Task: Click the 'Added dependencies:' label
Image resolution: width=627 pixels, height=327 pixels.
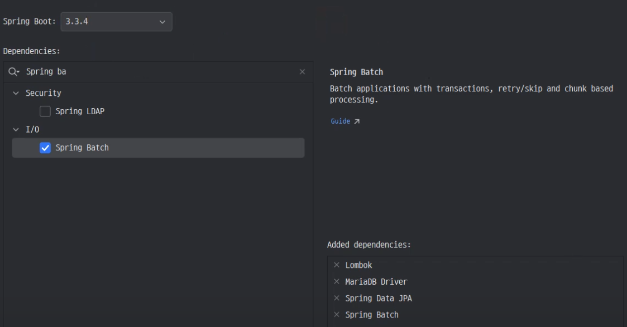Action: click(x=368, y=245)
